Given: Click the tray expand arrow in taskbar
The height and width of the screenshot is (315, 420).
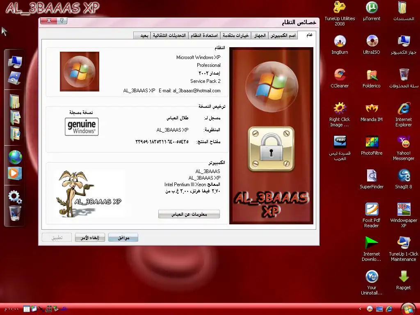Looking at the screenshot, I should point(360,309).
